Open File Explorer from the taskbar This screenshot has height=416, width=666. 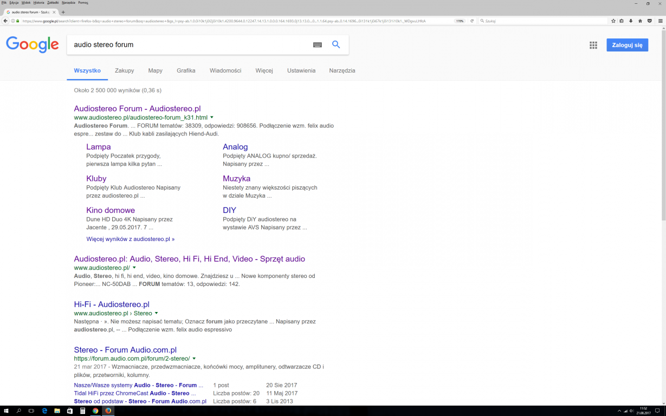tap(57, 411)
